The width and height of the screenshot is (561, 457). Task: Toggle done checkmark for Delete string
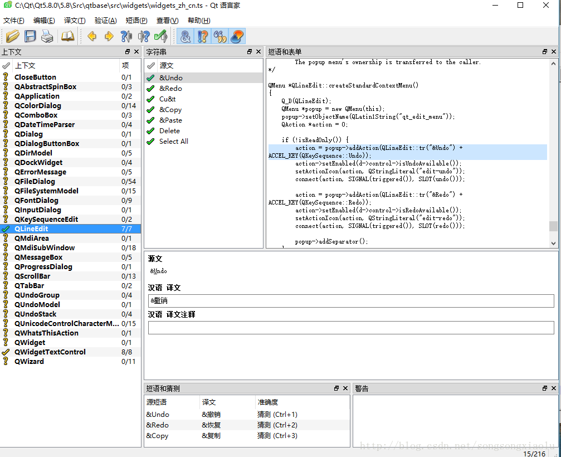click(150, 130)
